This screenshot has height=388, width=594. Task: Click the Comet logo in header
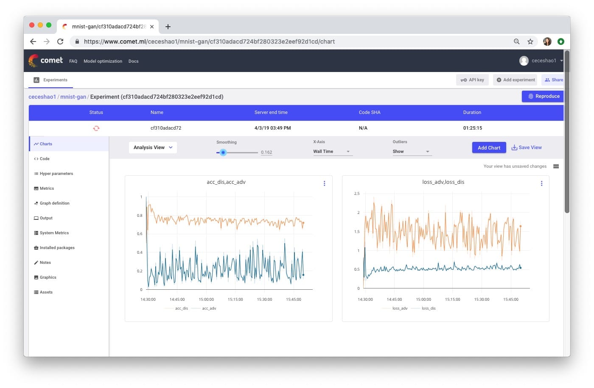pos(45,61)
